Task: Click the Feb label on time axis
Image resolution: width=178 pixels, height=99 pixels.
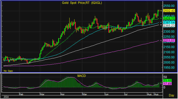Action: [21, 94]
